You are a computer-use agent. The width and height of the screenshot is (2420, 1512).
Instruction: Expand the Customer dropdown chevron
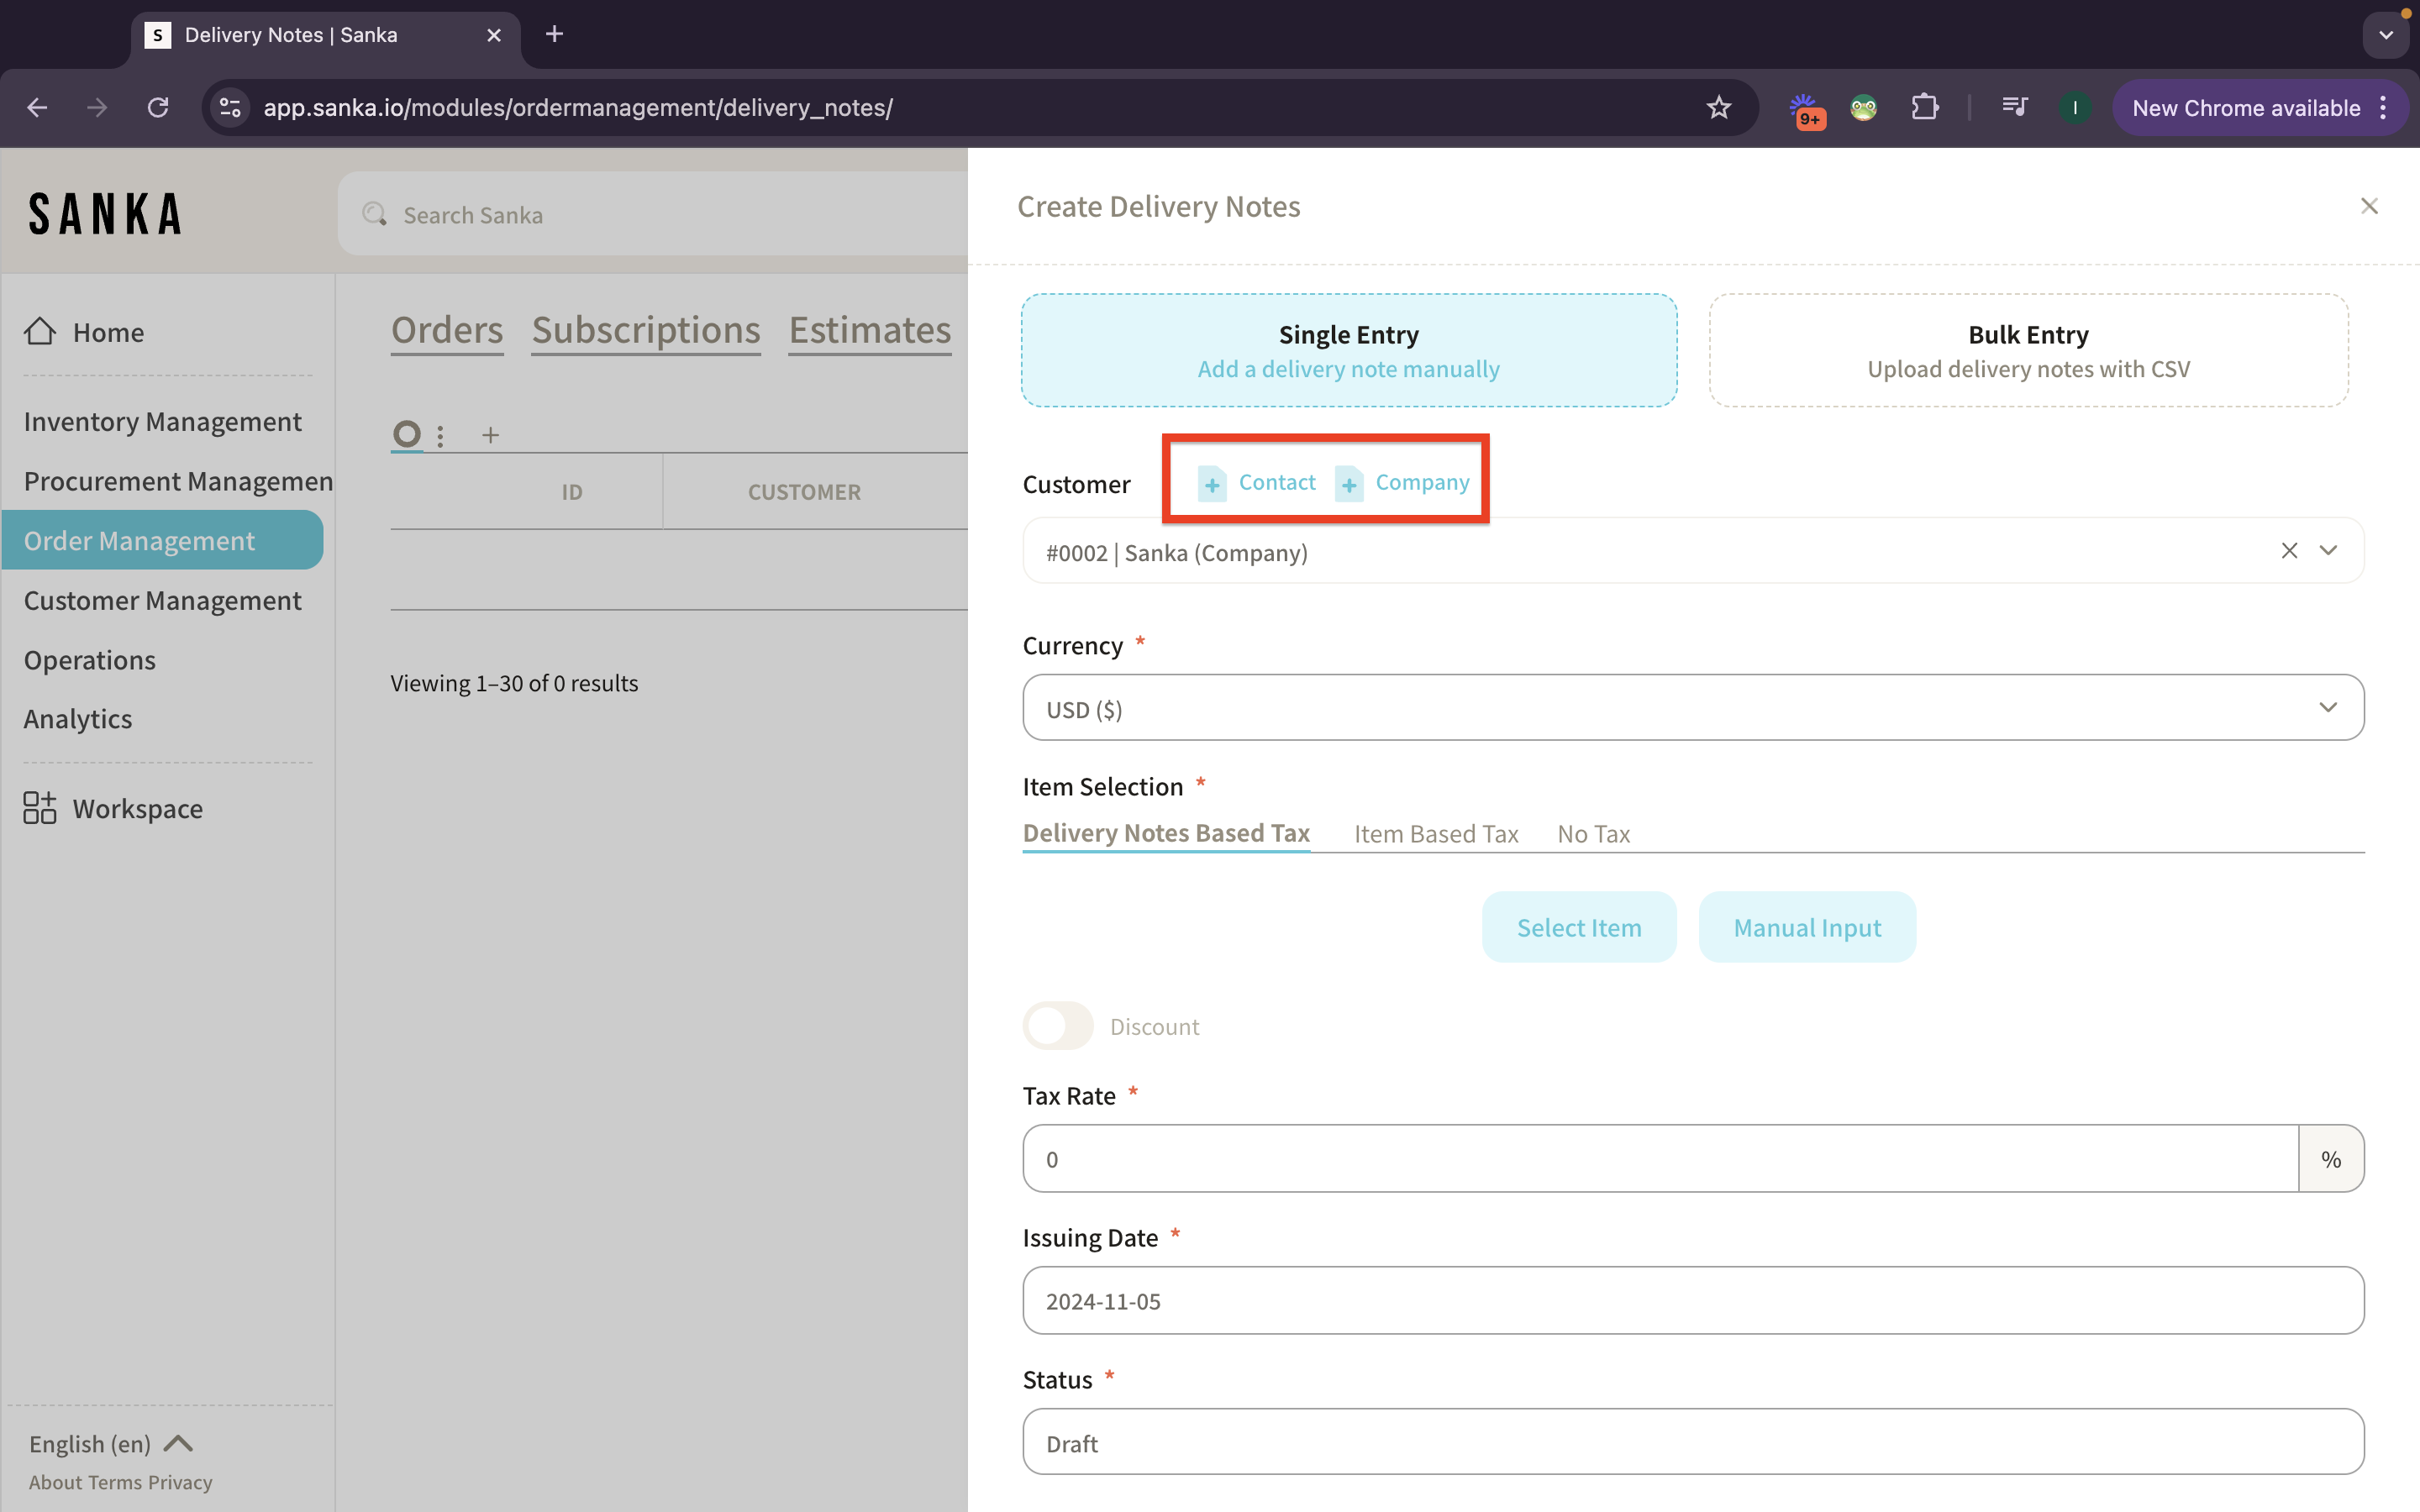point(2329,551)
